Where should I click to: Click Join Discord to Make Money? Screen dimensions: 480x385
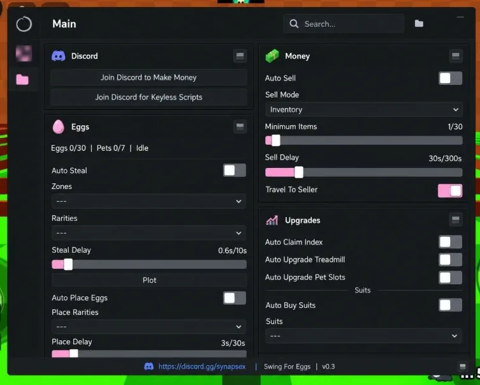tap(149, 77)
